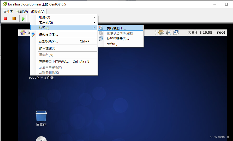233x141 pixels.
Task: Select 执行快照(T)... from submenu
Action: 121,28
